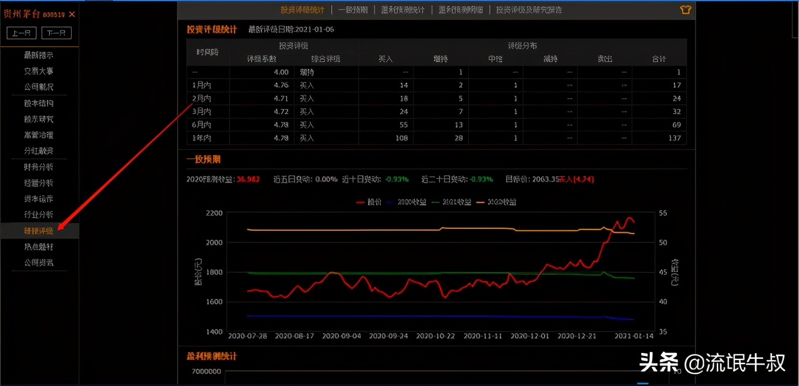Select 分红融资 in the sidebar
799x386 pixels.
(39, 151)
